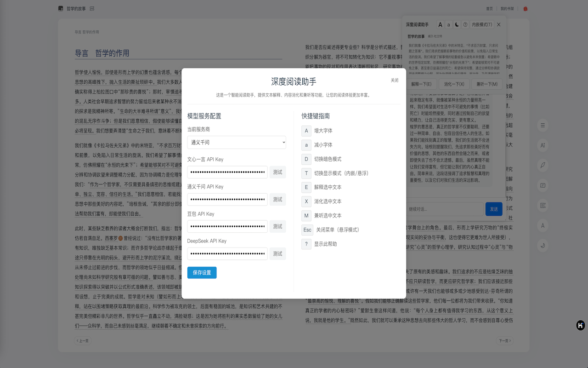Click the T key badge for 切换显示模式
Screen dimensions: 588x368
point(306,173)
